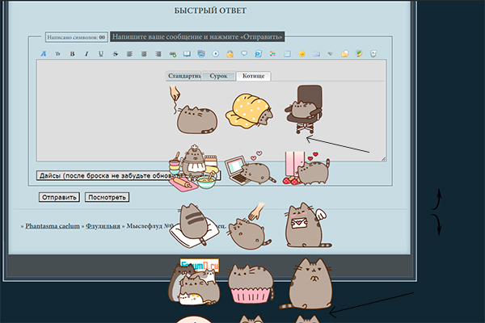
Task: Open smileys with the yellow face icon
Action: 302,54
